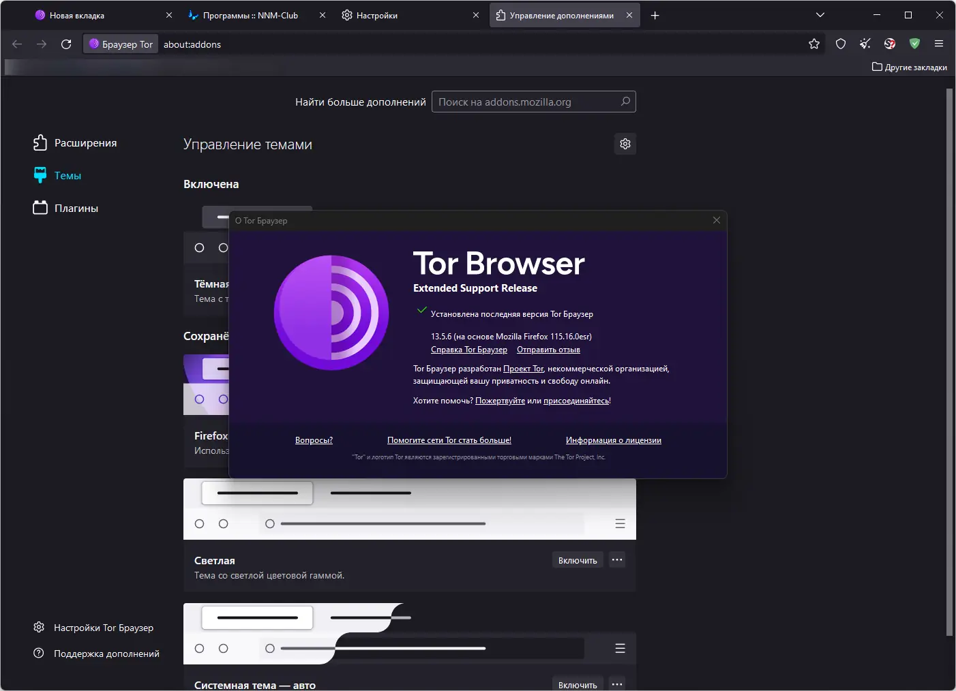Screen dimensions: 956x691
Task: Open 'Информация о лицензии' link
Action: 614,440
